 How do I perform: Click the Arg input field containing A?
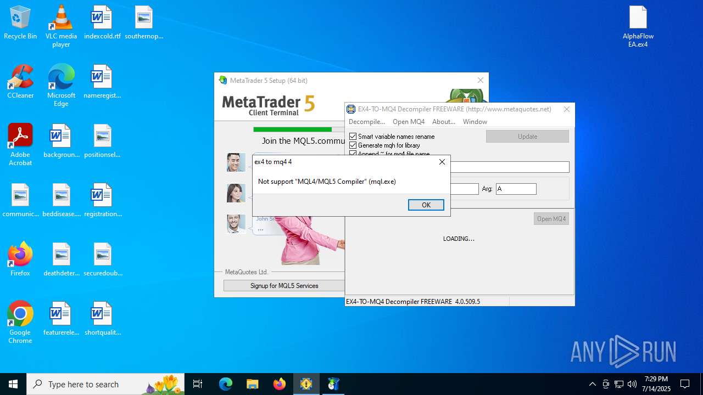point(516,189)
